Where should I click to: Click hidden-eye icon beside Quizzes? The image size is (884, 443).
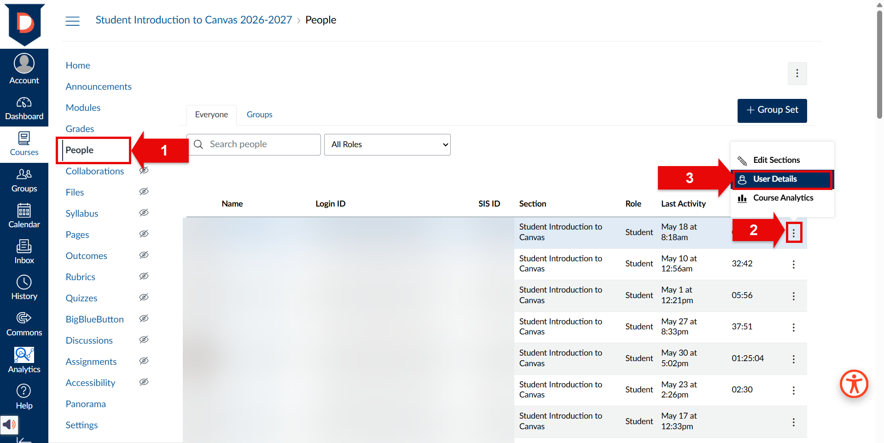tap(144, 297)
